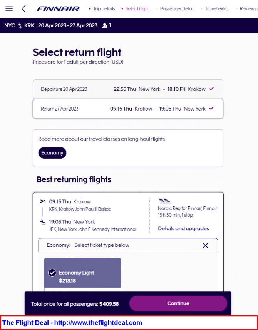Click the round-trip arrows between NYC and KRK

tap(20, 26)
